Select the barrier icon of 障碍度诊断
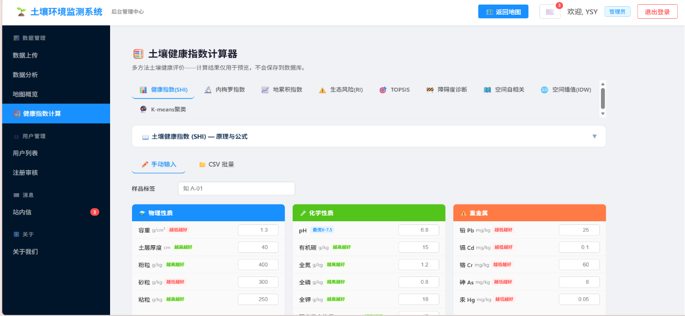The height and width of the screenshot is (316, 685). (430, 90)
